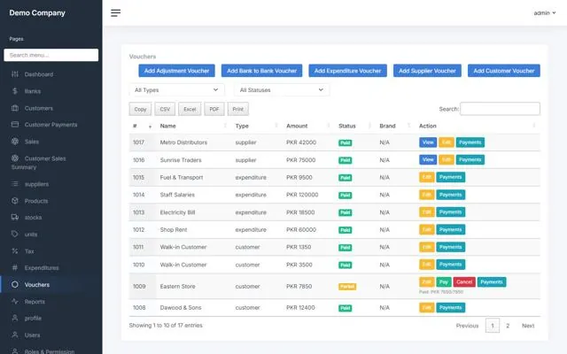Screen dimensions: 567x354
Task: Open Payments for Dawood & Sons
Action: (451, 307)
